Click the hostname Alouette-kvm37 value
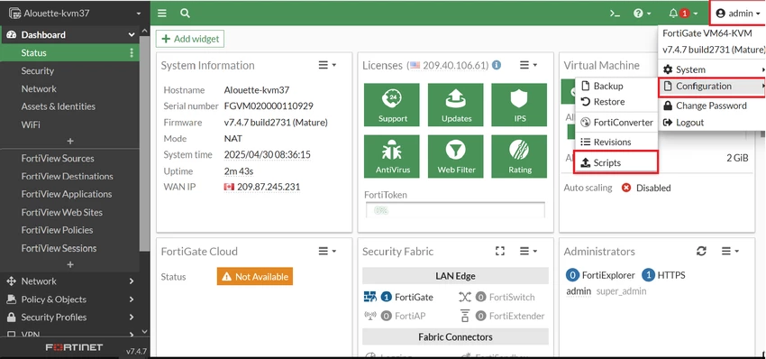The image size is (766, 359). coord(257,90)
